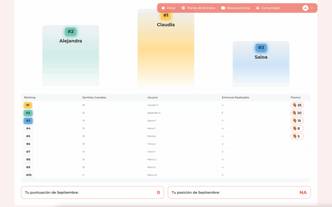This screenshot has height=207, width=332.
Task: Click the #3 blue badge on Saioa's podium
Action: (x=261, y=48)
